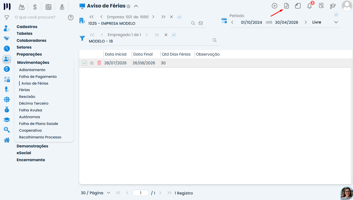Expand the Demonstrações section
The width and height of the screenshot is (353, 200).
tap(32, 146)
